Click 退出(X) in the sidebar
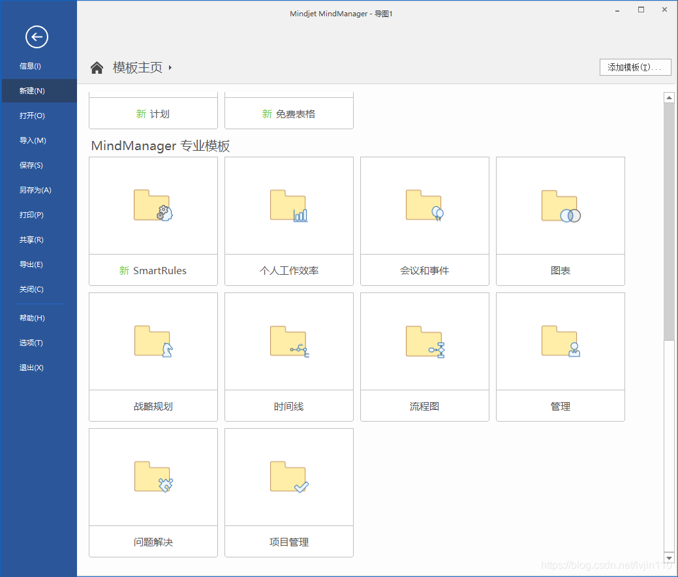The height and width of the screenshot is (577, 678). [x=39, y=367]
